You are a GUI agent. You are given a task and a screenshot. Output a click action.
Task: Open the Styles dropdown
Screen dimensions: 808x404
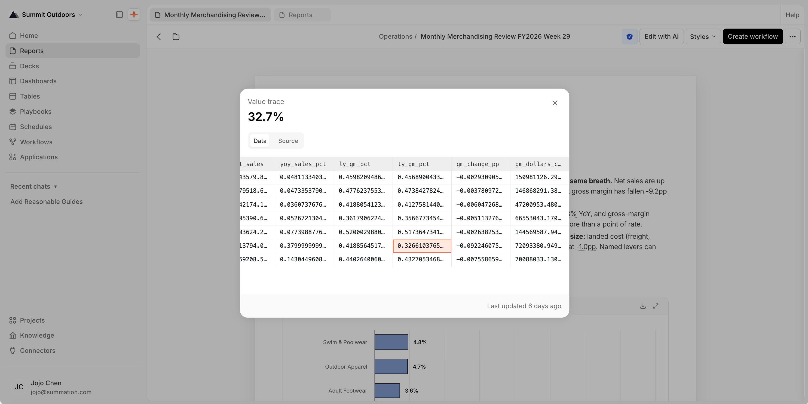coord(703,36)
